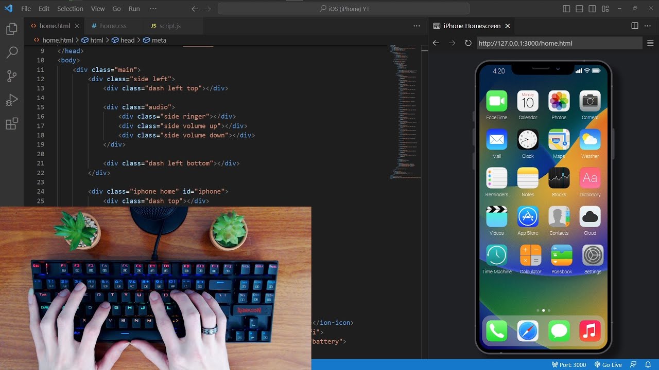Open the Run and Debug view
Viewport: 659px width, 370px height.
click(11, 100)
